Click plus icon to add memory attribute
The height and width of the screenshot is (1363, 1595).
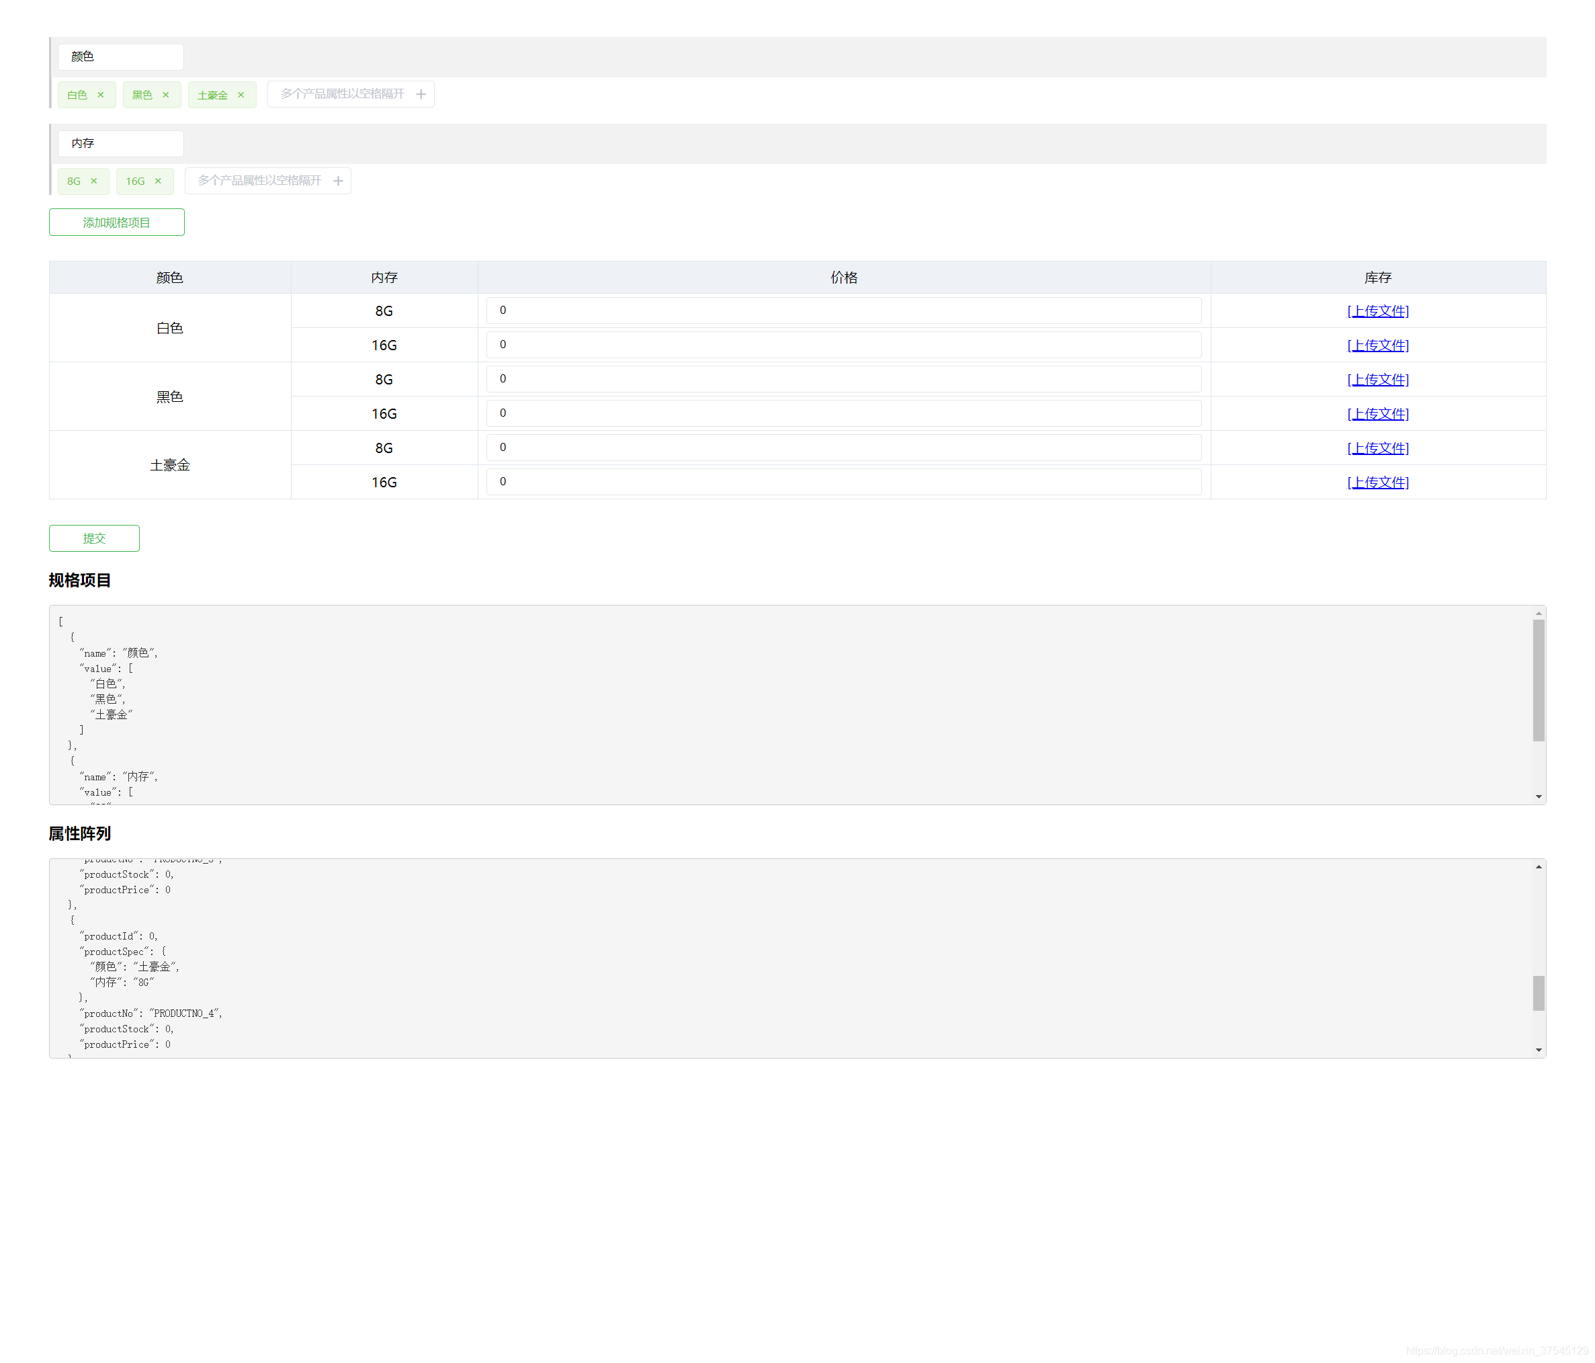pyautogui.click(x=338, y=181)
